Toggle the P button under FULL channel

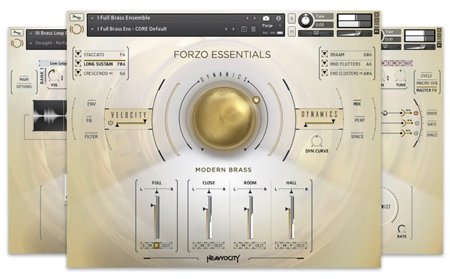click(x=156, y=246)
